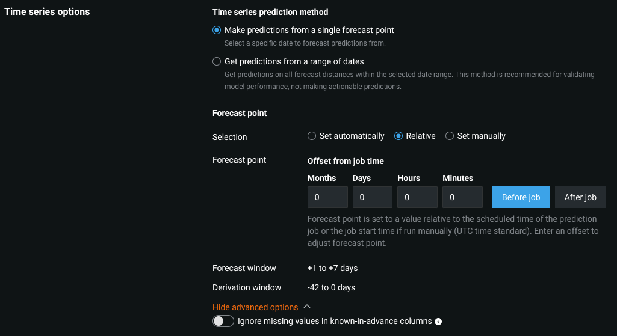This screenshot has height=336, width=617.
Task: Select the Set automatically forecast point option
Action: (x=312, y=136)
